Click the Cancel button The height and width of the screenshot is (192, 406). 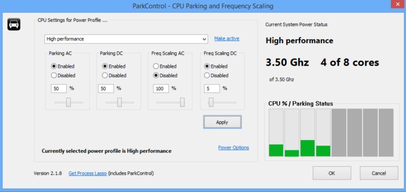point(379,173)
